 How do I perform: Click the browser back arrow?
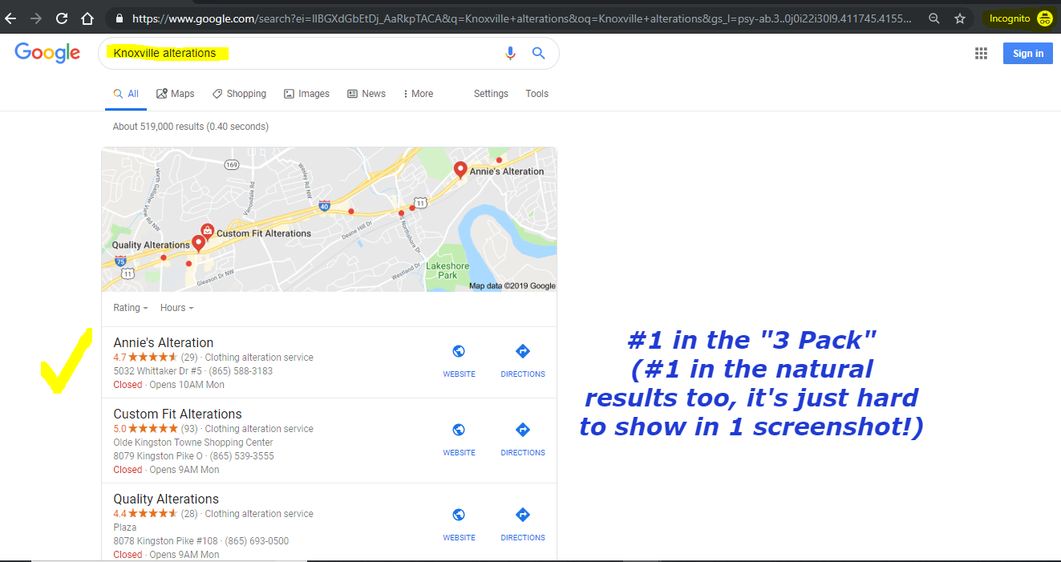[11, 18]
